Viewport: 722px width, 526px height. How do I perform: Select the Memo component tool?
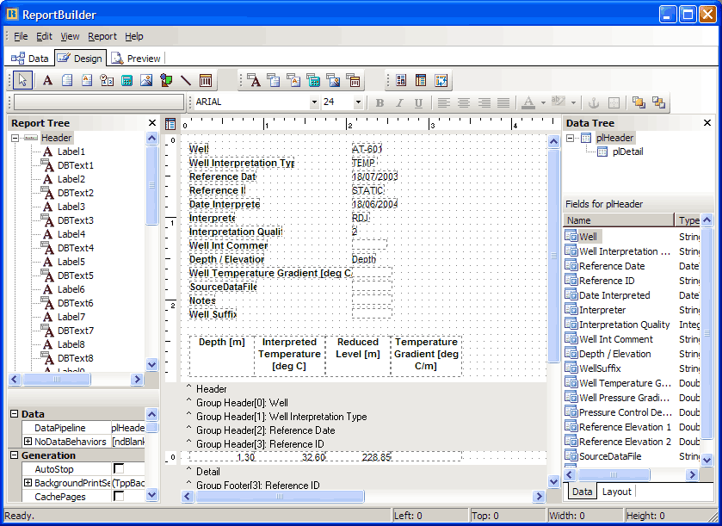point(67,80)
